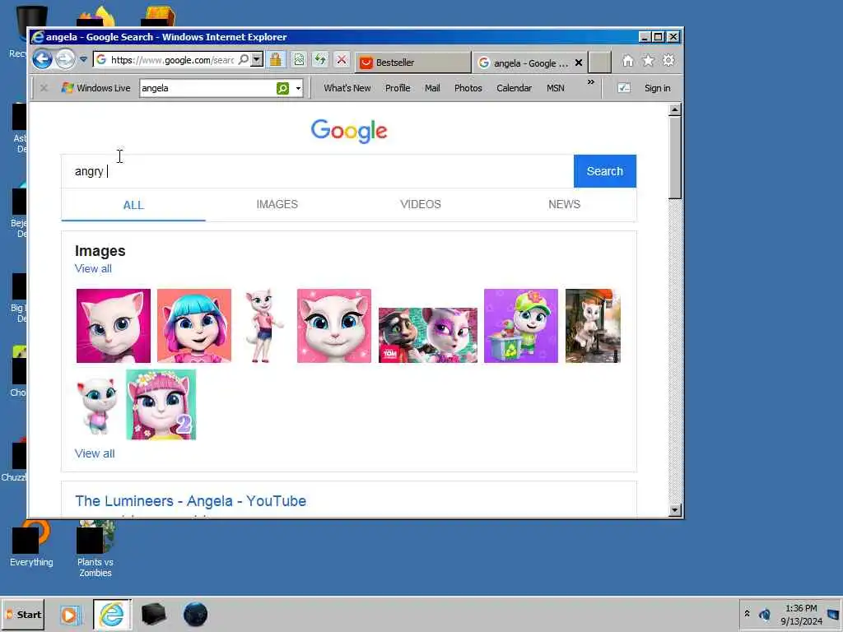Open Mail in Windows Live toolbar
The image size is (843, 632).
tap(432, 88)
